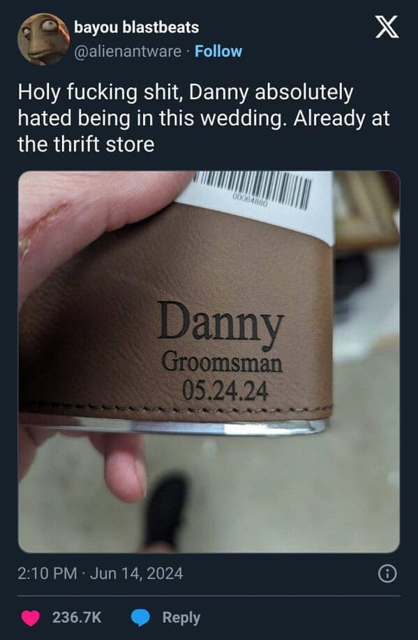The width and height of the screenshot is (418, 640).
Task: Click the engraved Danny name in the photo
Action: pos(221,326)
